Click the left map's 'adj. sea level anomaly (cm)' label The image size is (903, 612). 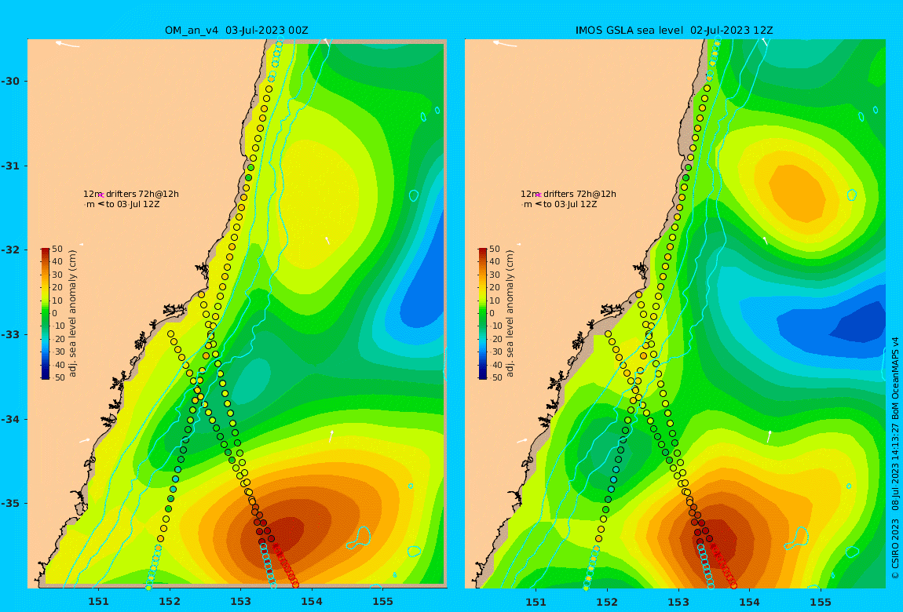(72, 314)
